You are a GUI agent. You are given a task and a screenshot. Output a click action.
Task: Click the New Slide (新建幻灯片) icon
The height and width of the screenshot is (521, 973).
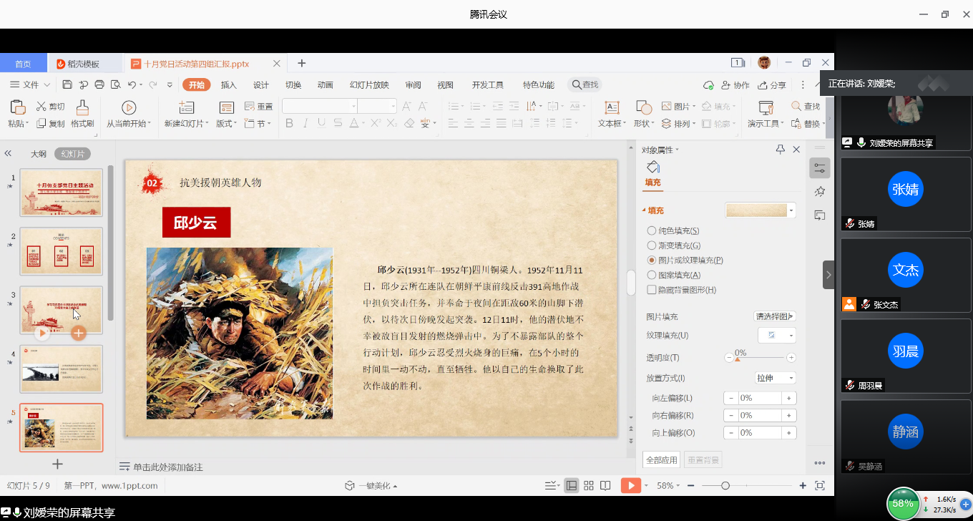tap(187, 107)
